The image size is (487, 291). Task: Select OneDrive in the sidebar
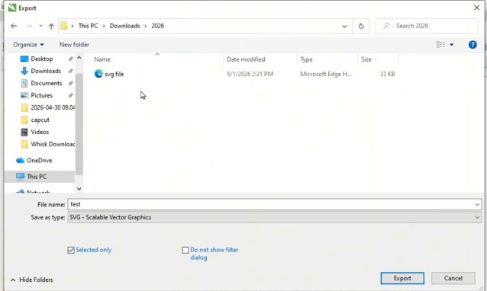39,160
